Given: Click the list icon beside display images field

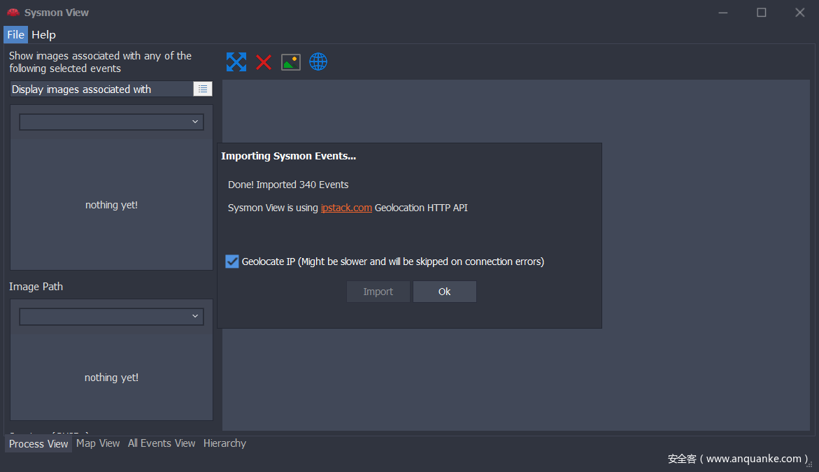Looking at the screenshot, I should coord(203,89).
